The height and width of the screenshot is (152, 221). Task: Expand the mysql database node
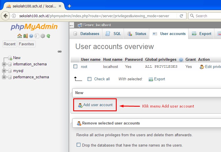[x=4, y=71]
